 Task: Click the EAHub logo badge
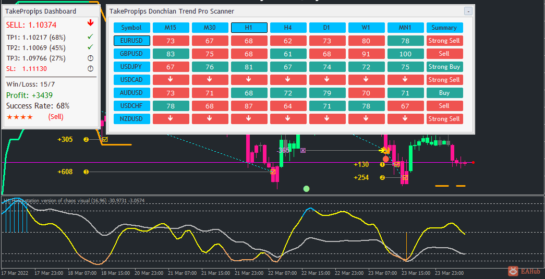(x=525, y=271)
